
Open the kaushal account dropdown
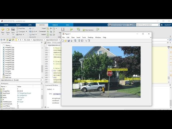168,25
